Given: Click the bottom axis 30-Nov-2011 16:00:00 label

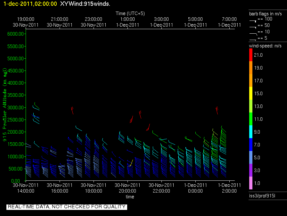Looking at the screenshot, I should 60,188.
